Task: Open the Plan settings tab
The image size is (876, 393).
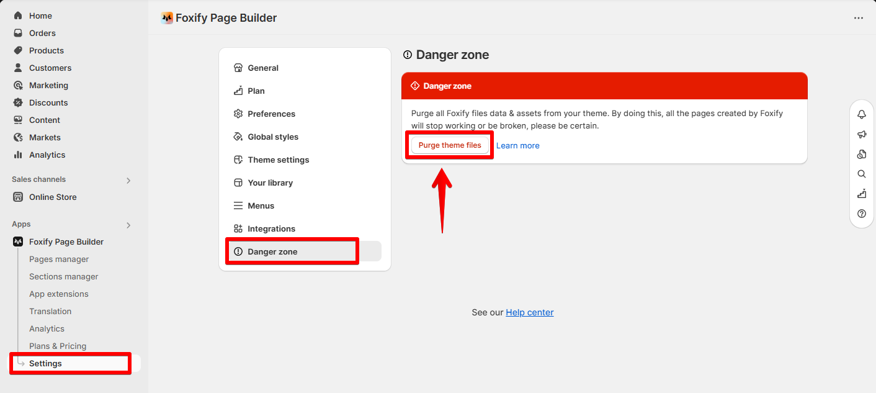Action: click(305, 91)
